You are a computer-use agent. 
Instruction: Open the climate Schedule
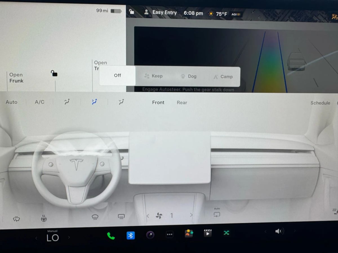(x=320, y=103)
